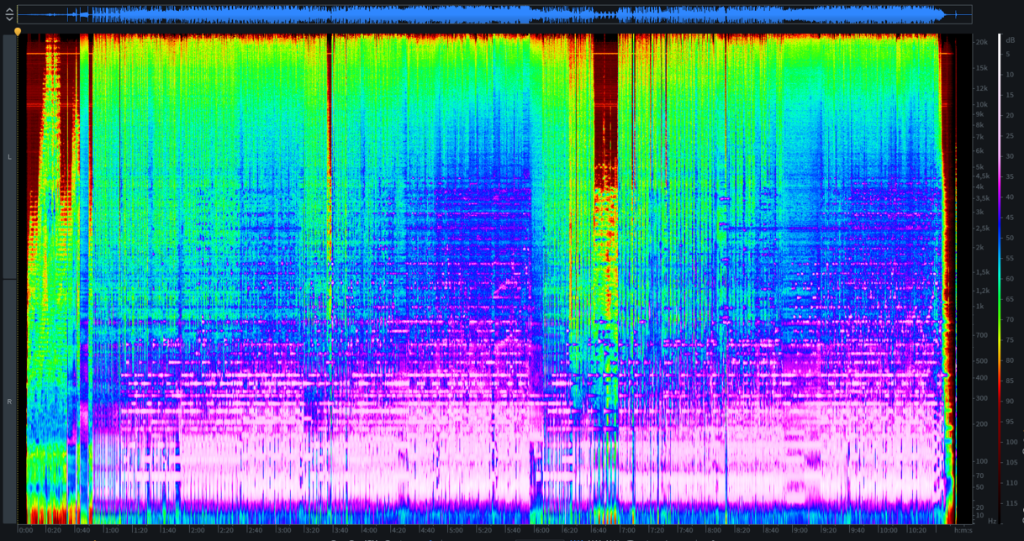Click the 20k label on the frequency ruler
Viewport: 1024px width, 541px height.
pyautogui.click(x=980, y=42)
